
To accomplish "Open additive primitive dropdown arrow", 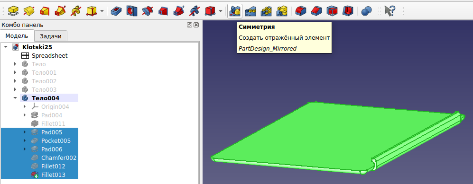I will 102,11.
